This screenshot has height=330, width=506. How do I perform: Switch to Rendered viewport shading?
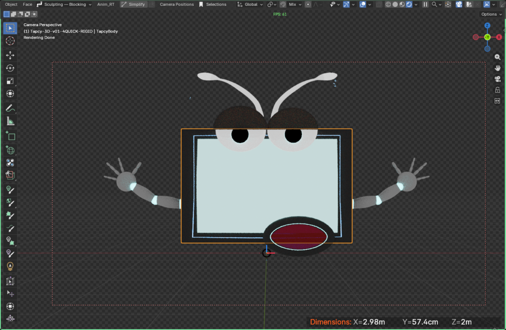tap(409, 4)
